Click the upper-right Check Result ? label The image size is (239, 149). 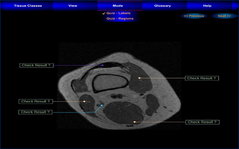pyautogui.click(x=202, y=78)
